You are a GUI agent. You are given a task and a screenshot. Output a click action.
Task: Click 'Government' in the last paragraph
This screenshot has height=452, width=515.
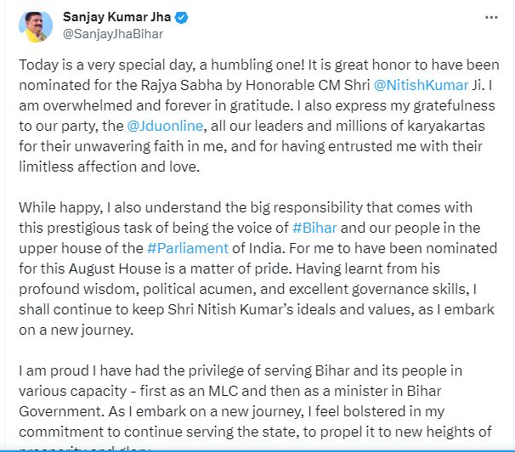61,411
